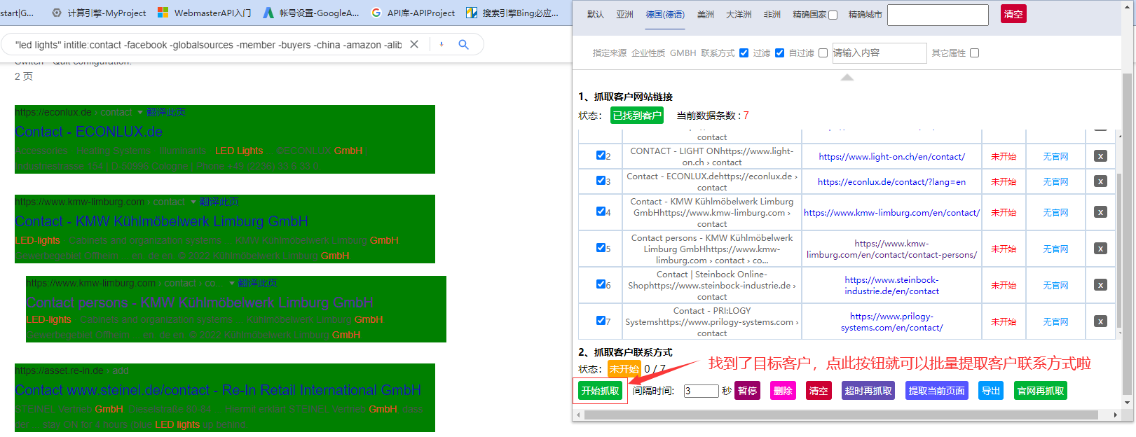Delete row 6 Steinbock using x icon
This screenshot has height=437, width=1136.
click(1100, 285)
